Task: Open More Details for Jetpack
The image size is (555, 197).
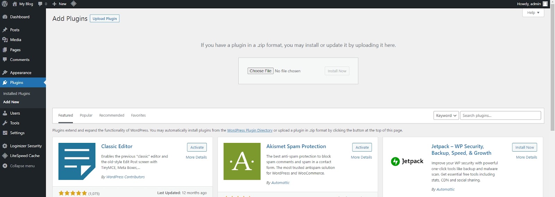Action: point(527,157)
